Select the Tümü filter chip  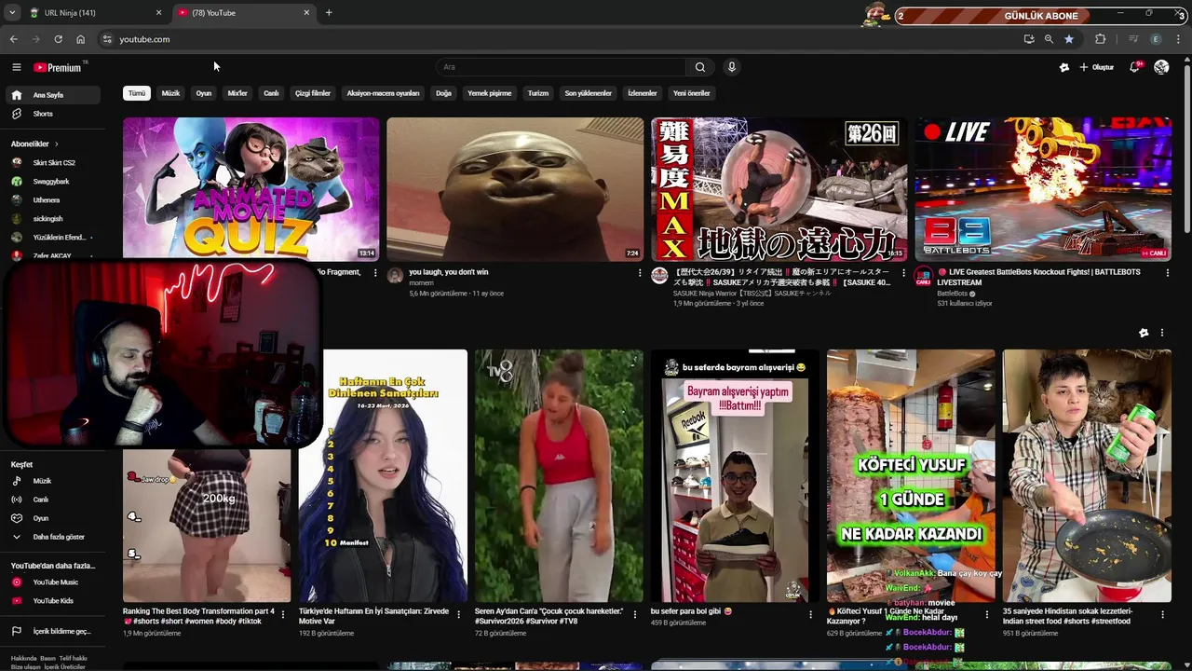tap(137, 93)
